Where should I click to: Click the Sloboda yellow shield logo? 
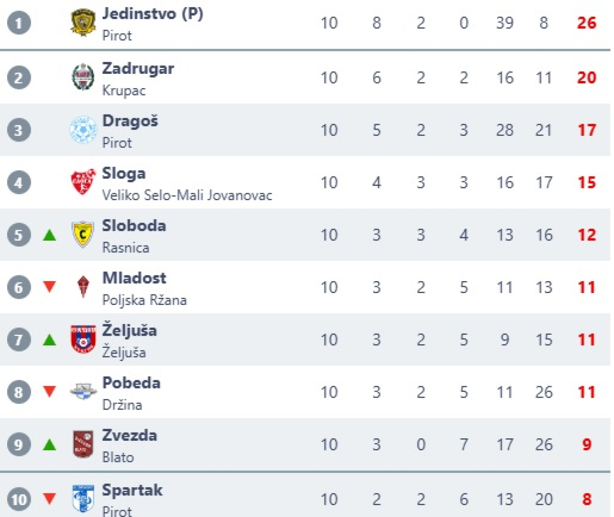coord(83,235)
